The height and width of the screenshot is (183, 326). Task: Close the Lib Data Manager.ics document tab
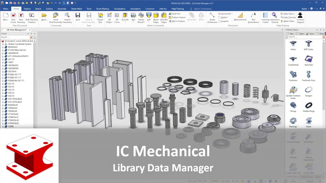(x=30, y=30)
